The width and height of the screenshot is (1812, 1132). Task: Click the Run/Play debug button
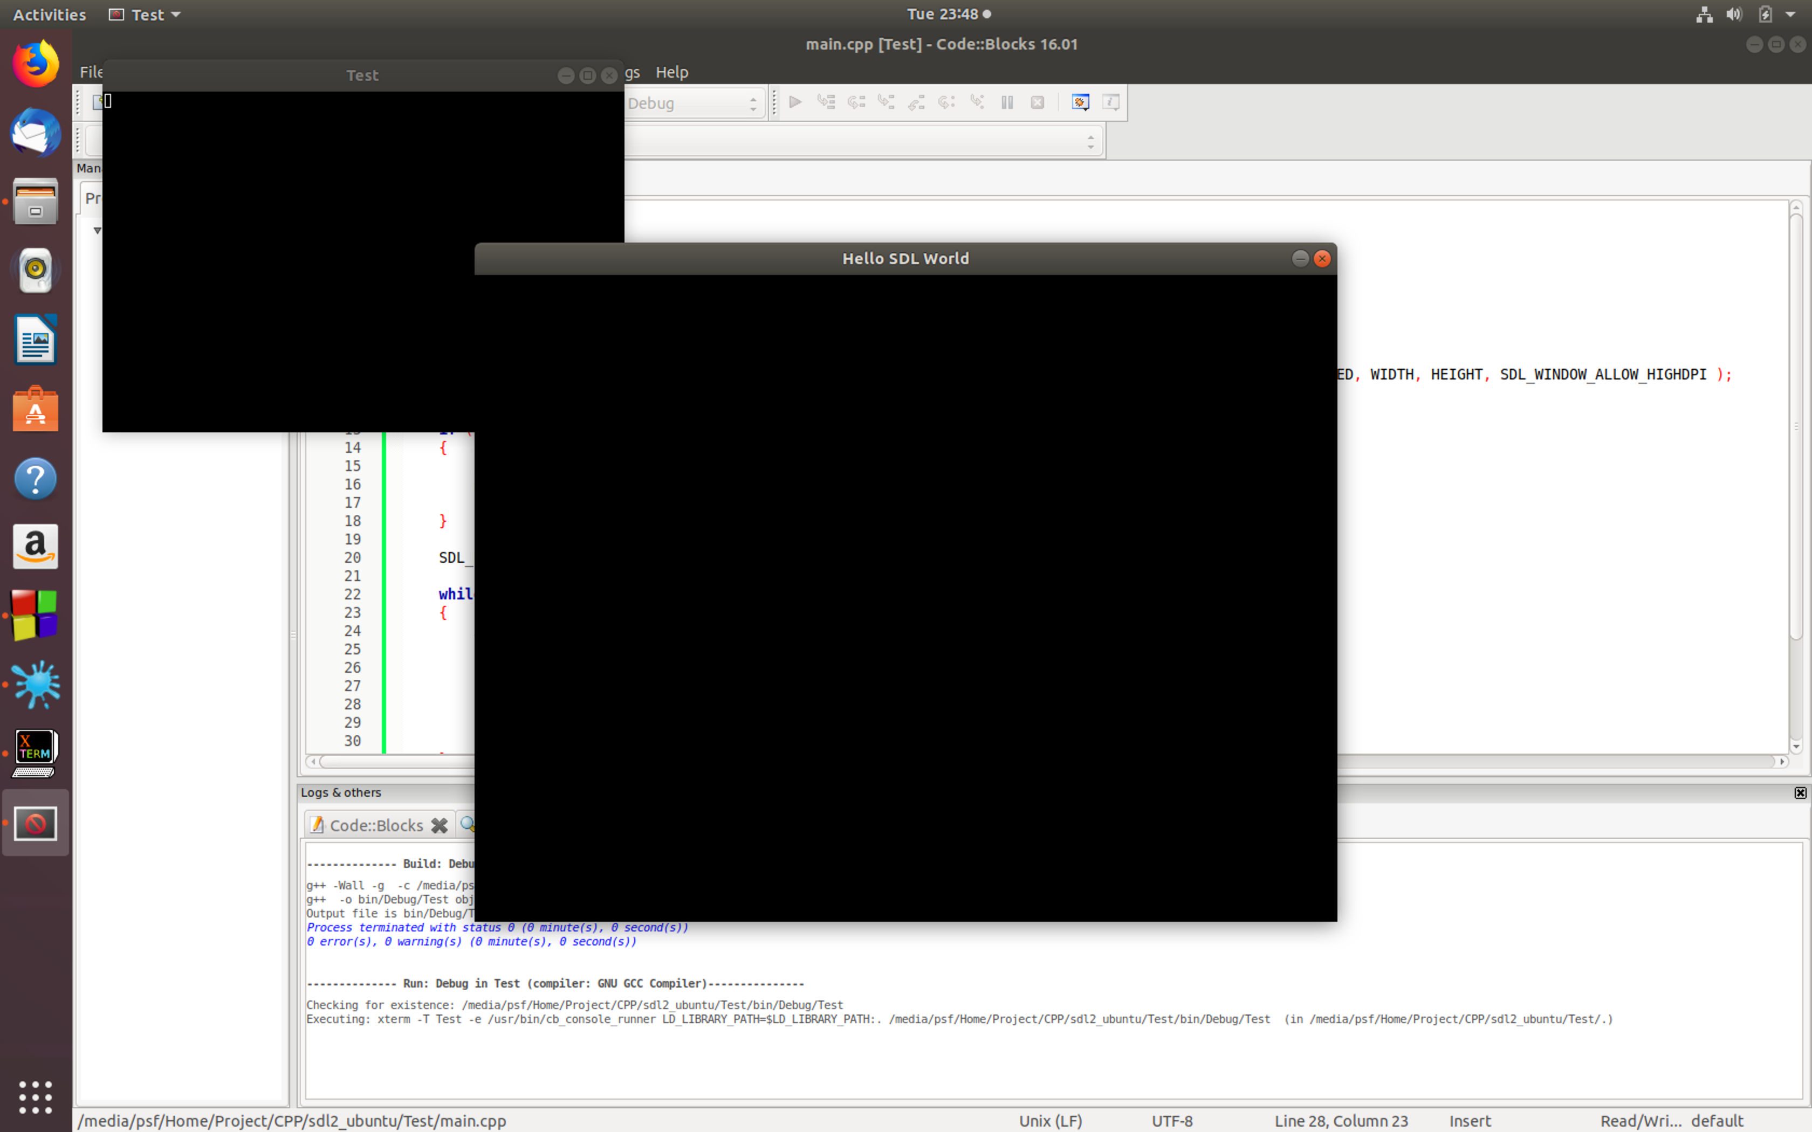793,102
